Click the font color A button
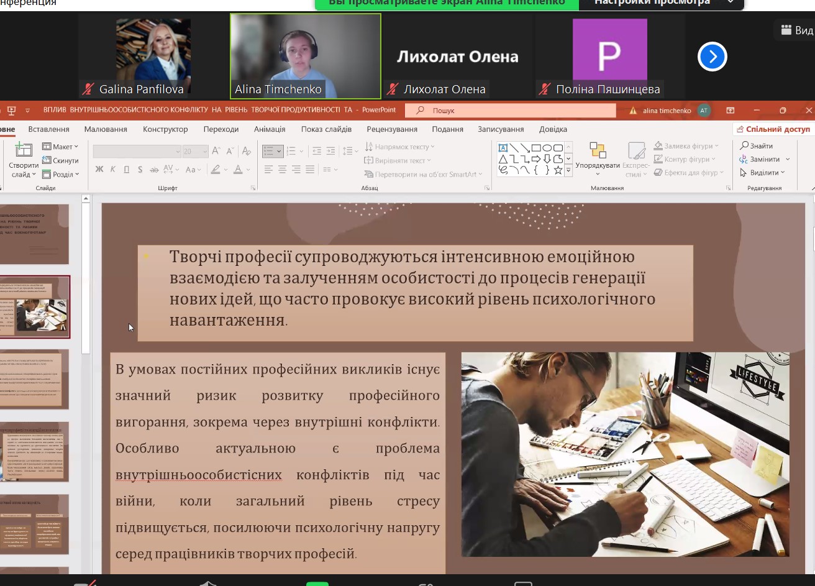This screenshot has width=815, height=586. tap(238, 169)
